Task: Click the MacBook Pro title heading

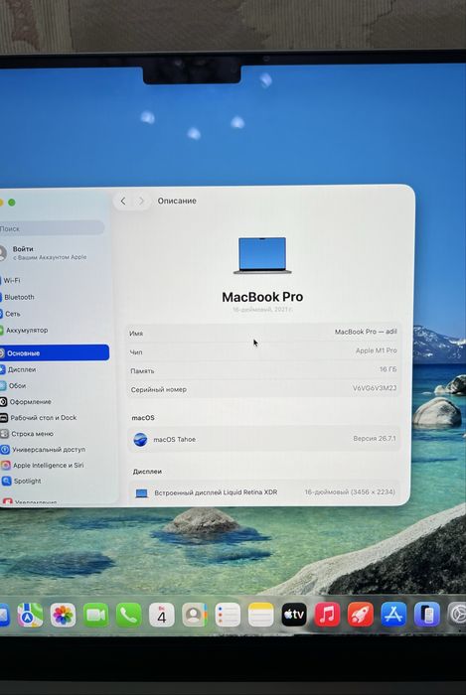Action: point(262,297)
